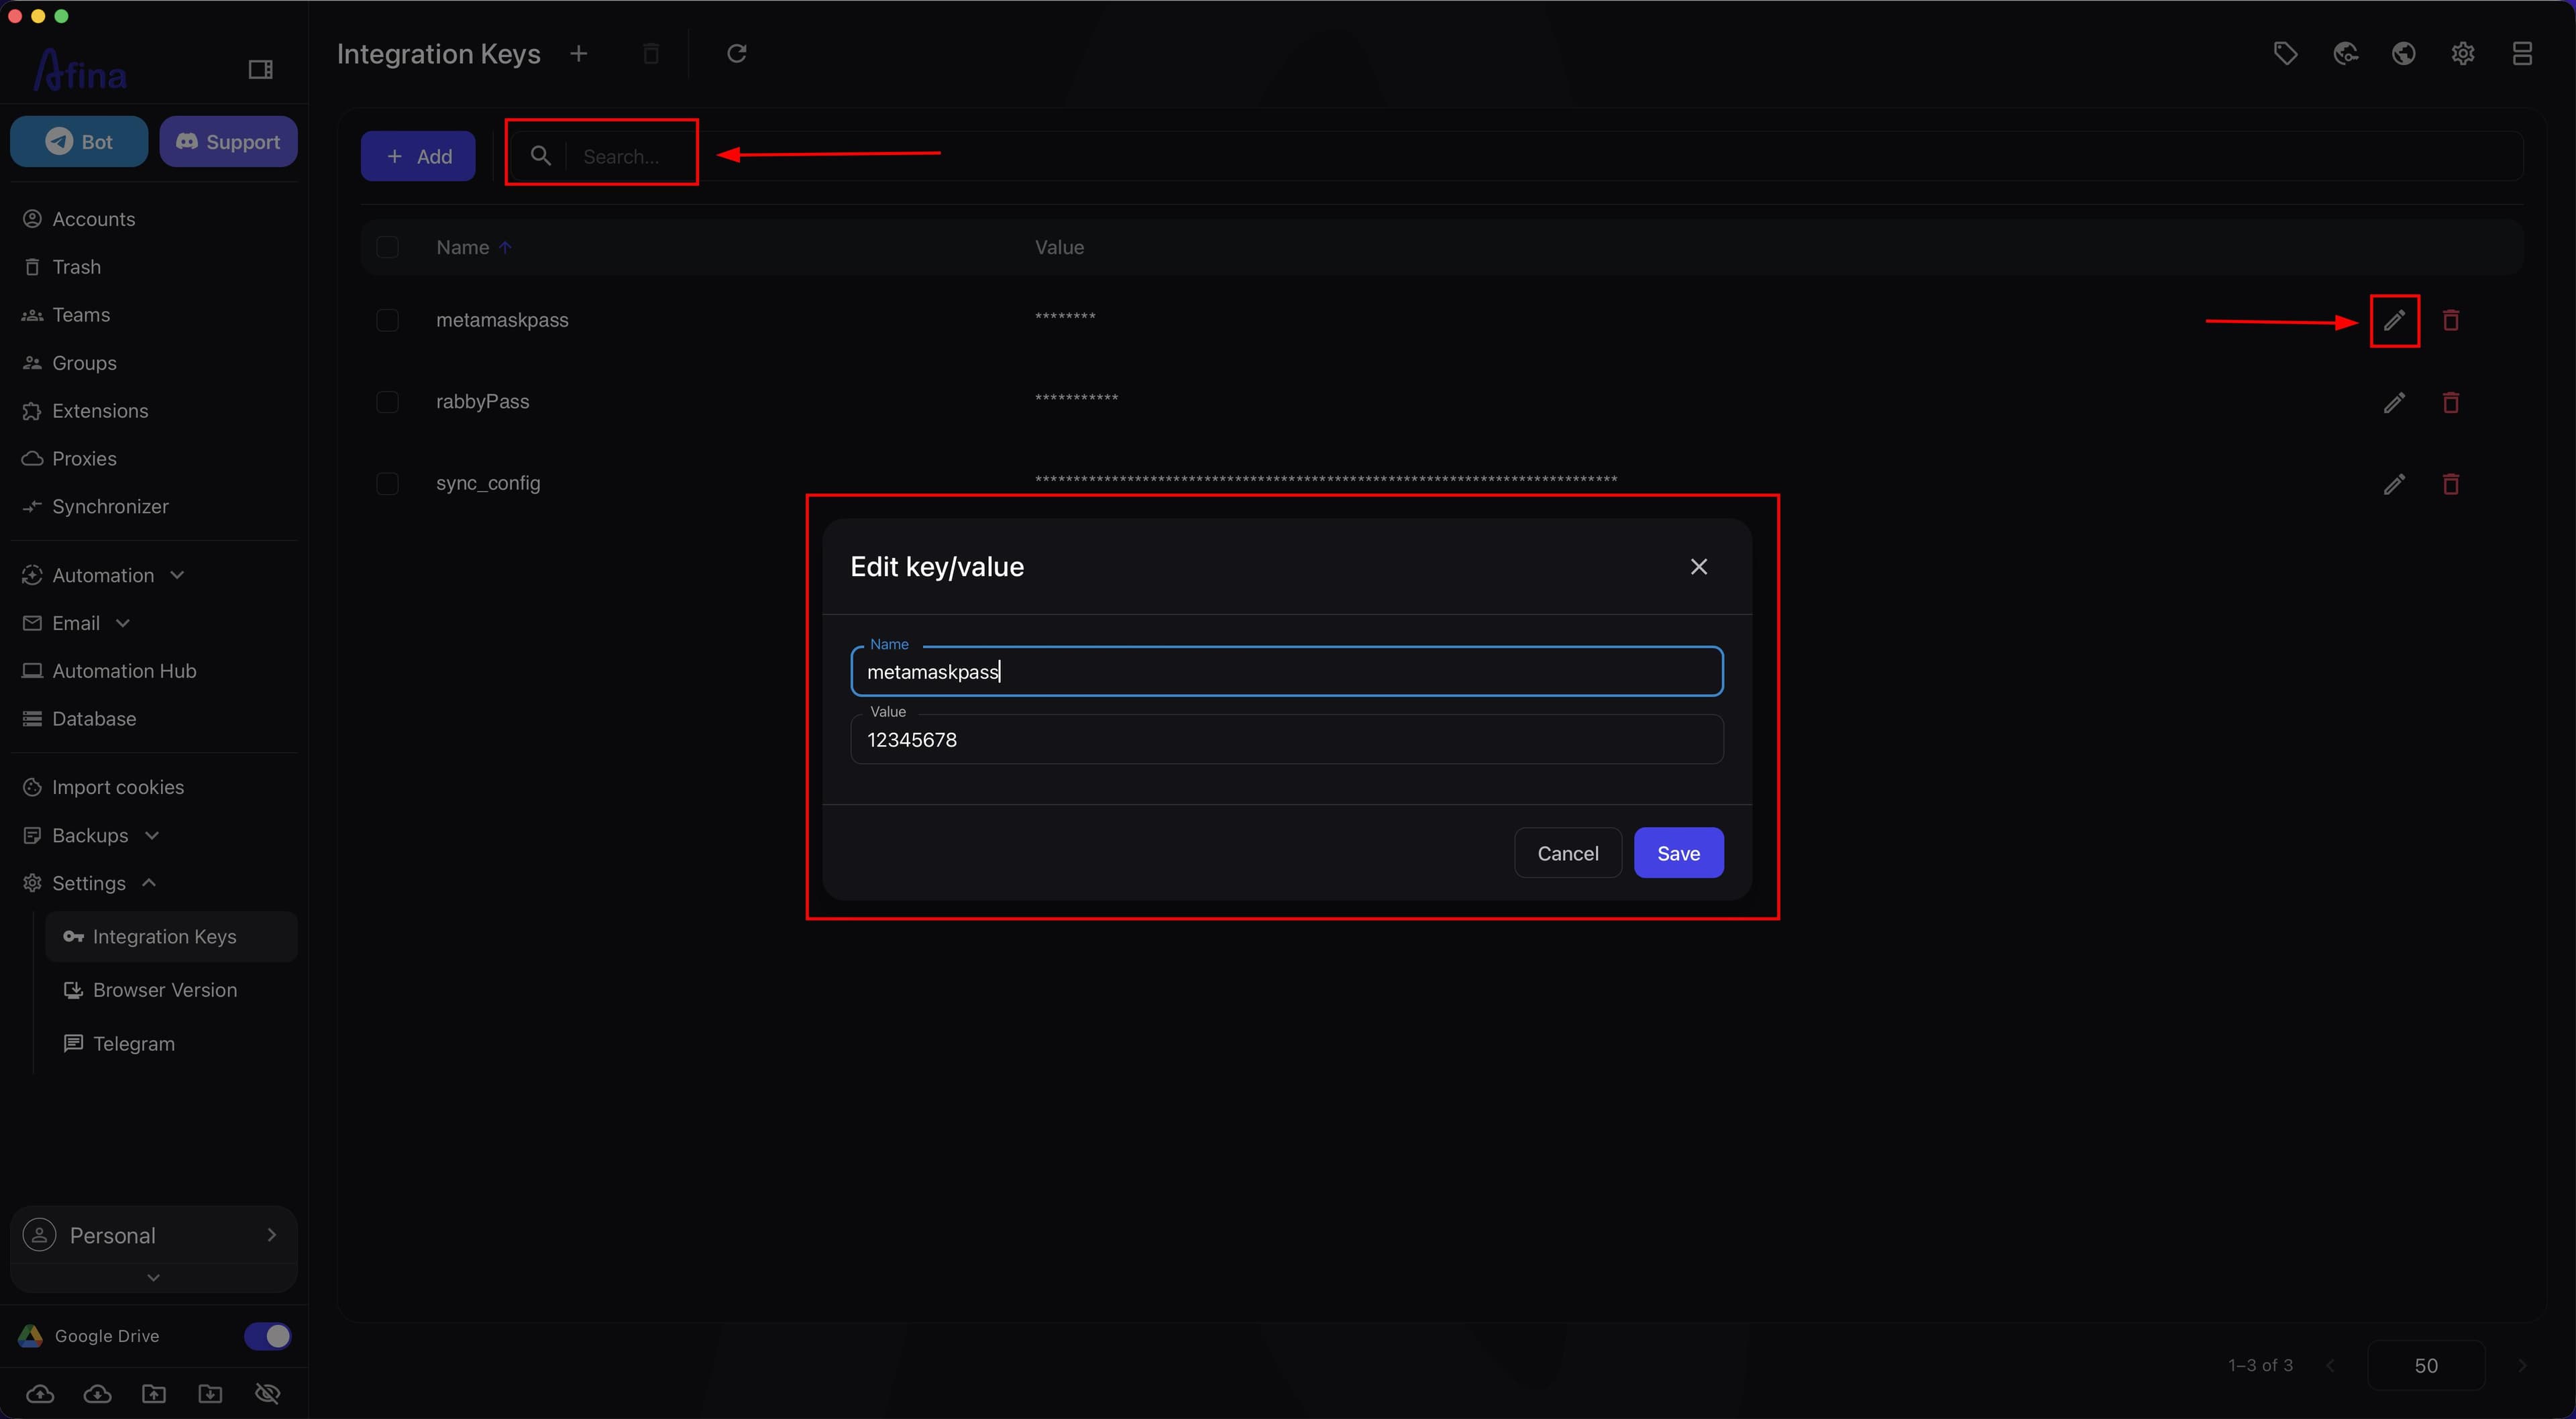This screenshot has height=1419, width=2576.
Task: Toggle the Google Drive switch
Action: [x=267, y=1336]
